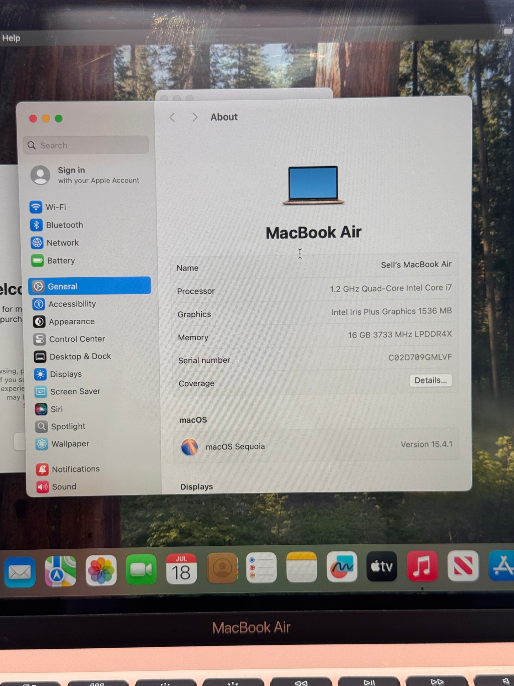Launch Contacts from the Dock

[x=222, y=568]
